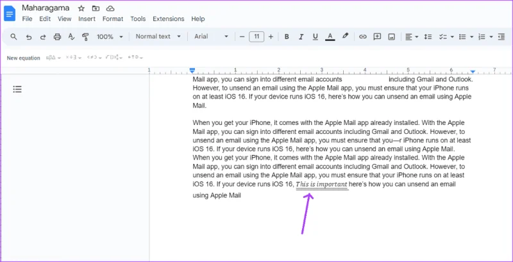Image resolution: width=513 pixels, height=262 pixels.
Task: Run spelling and grammar check
Action: click(x=71, y=37)
